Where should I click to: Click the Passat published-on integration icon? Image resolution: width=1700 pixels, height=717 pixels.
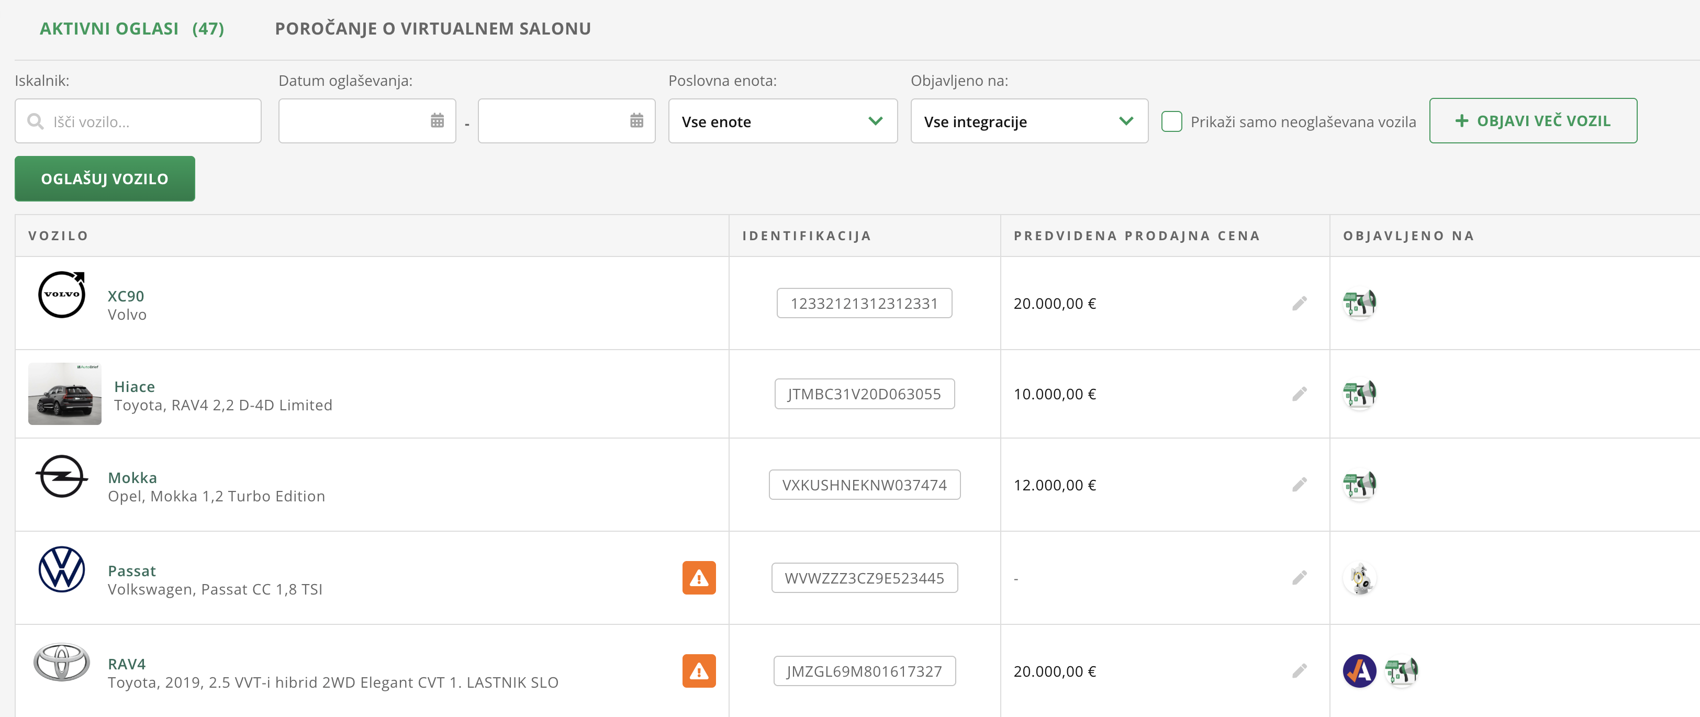[x=1359, y=578]
